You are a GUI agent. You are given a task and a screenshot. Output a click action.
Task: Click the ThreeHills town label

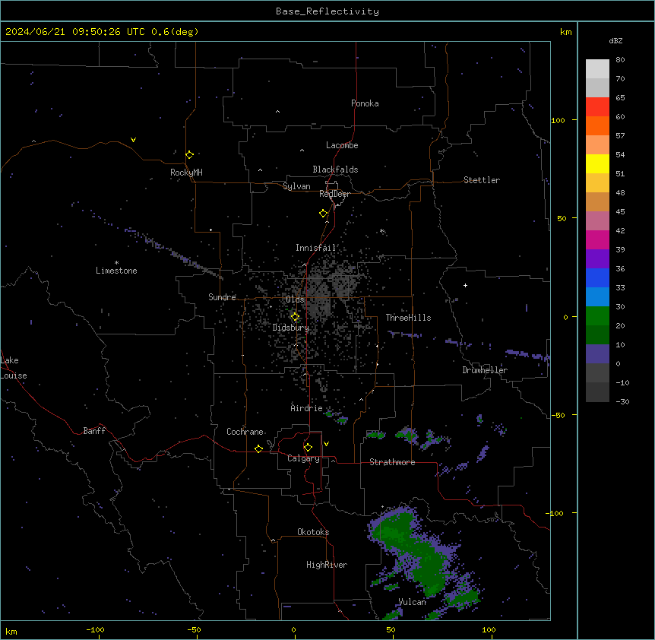point(408,318)
